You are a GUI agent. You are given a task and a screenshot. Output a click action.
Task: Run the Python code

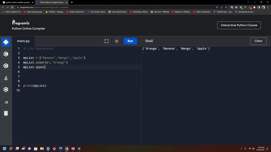130,41
